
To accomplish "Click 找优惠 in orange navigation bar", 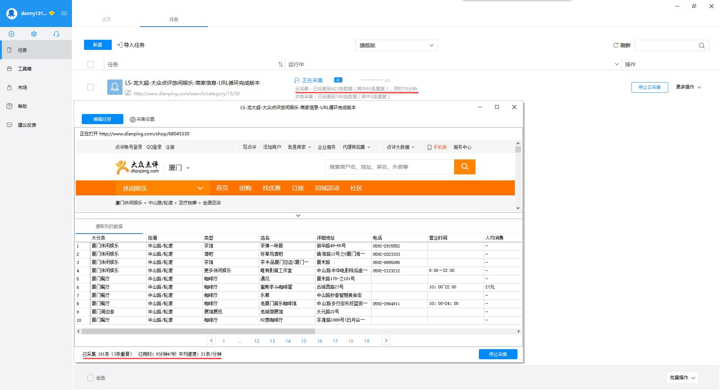I will point(271,188).
